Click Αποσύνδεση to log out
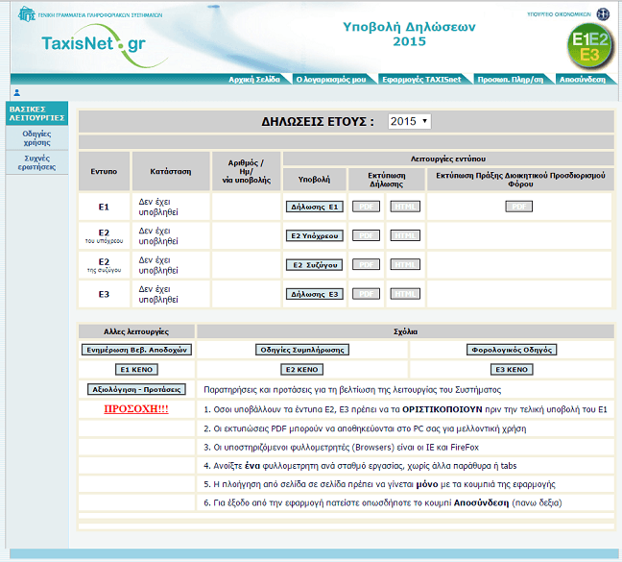The height and width of the screenshot is (562, 622). pos(583,80)
